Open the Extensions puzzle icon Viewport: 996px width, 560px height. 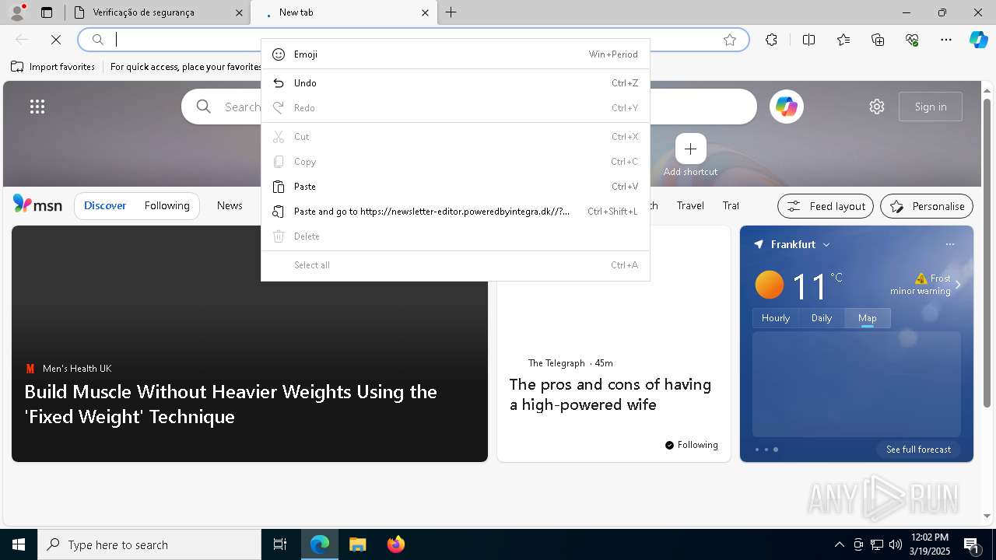(x=771, y=40)
